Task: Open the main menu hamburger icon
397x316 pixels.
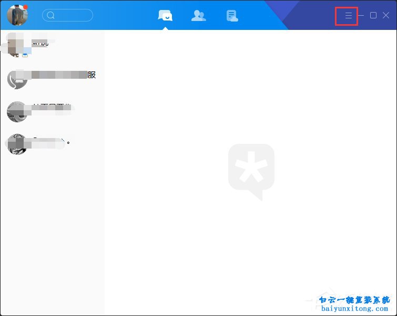Action: pos(348,16)
